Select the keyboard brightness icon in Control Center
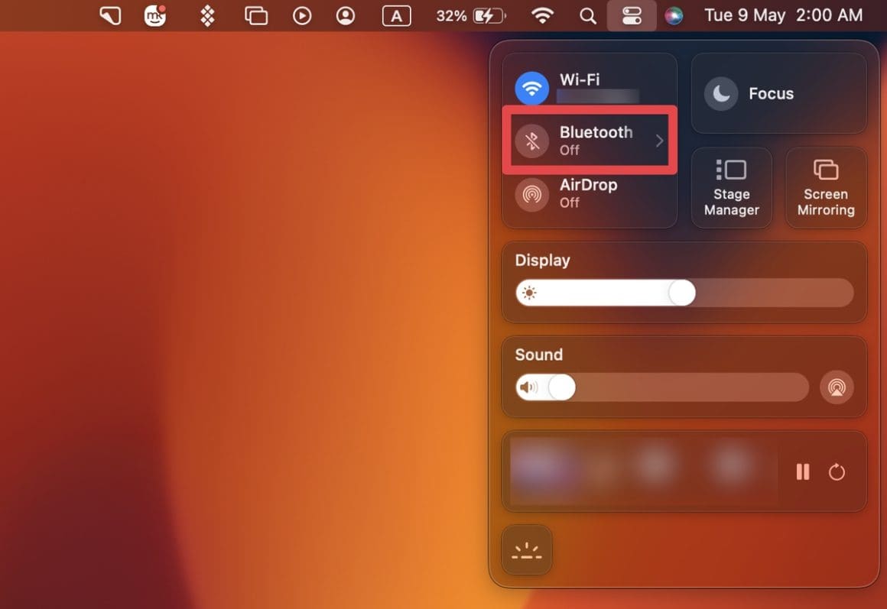Screen dimensions: 887x609 point(526,549)
